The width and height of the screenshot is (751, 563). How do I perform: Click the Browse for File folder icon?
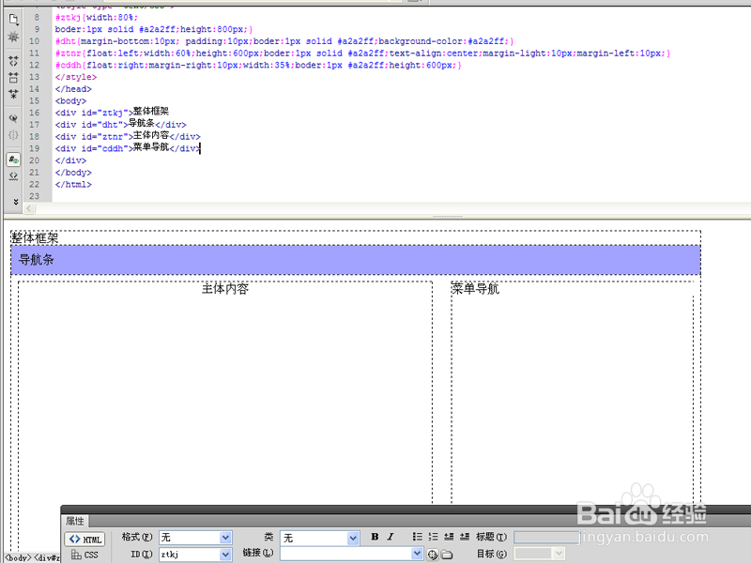[447, 555]
